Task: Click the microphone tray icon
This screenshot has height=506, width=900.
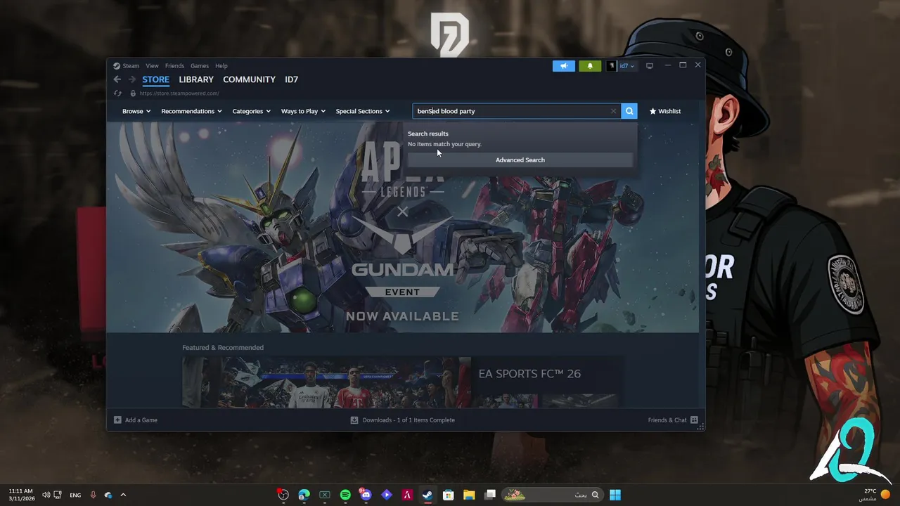Action: (x=94, y=495)
